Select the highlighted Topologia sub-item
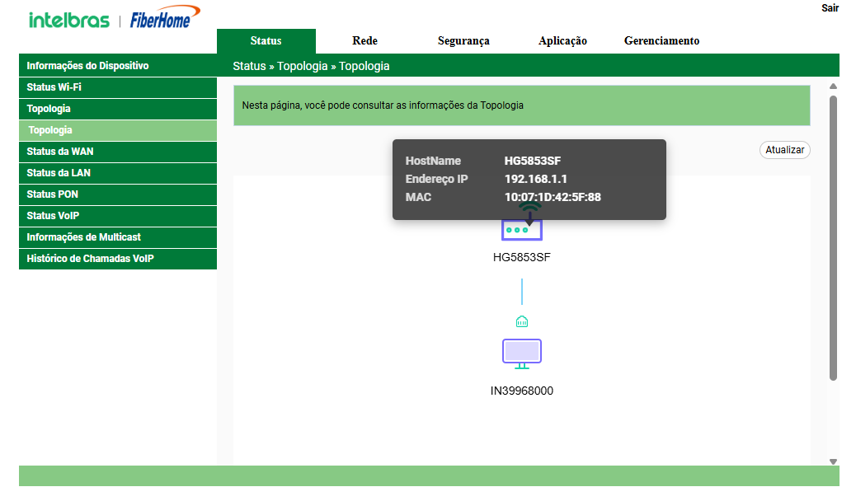Viewport: 856px width, 501px height. tap(118, 130)
